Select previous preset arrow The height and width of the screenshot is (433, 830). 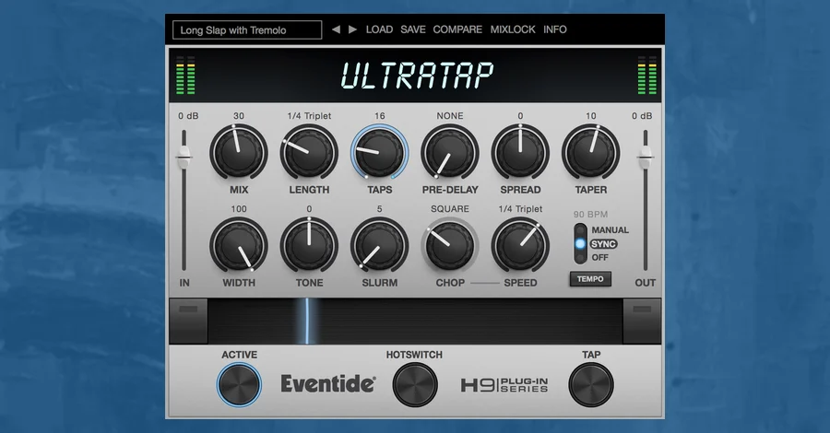[x=336, y=29]
